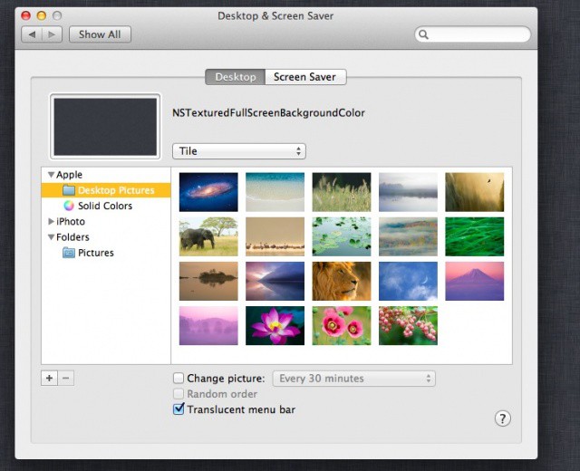Viewport: 580px width, 471px height.
Task: Open the Tile layout dropdown
Action: (239, 151)
